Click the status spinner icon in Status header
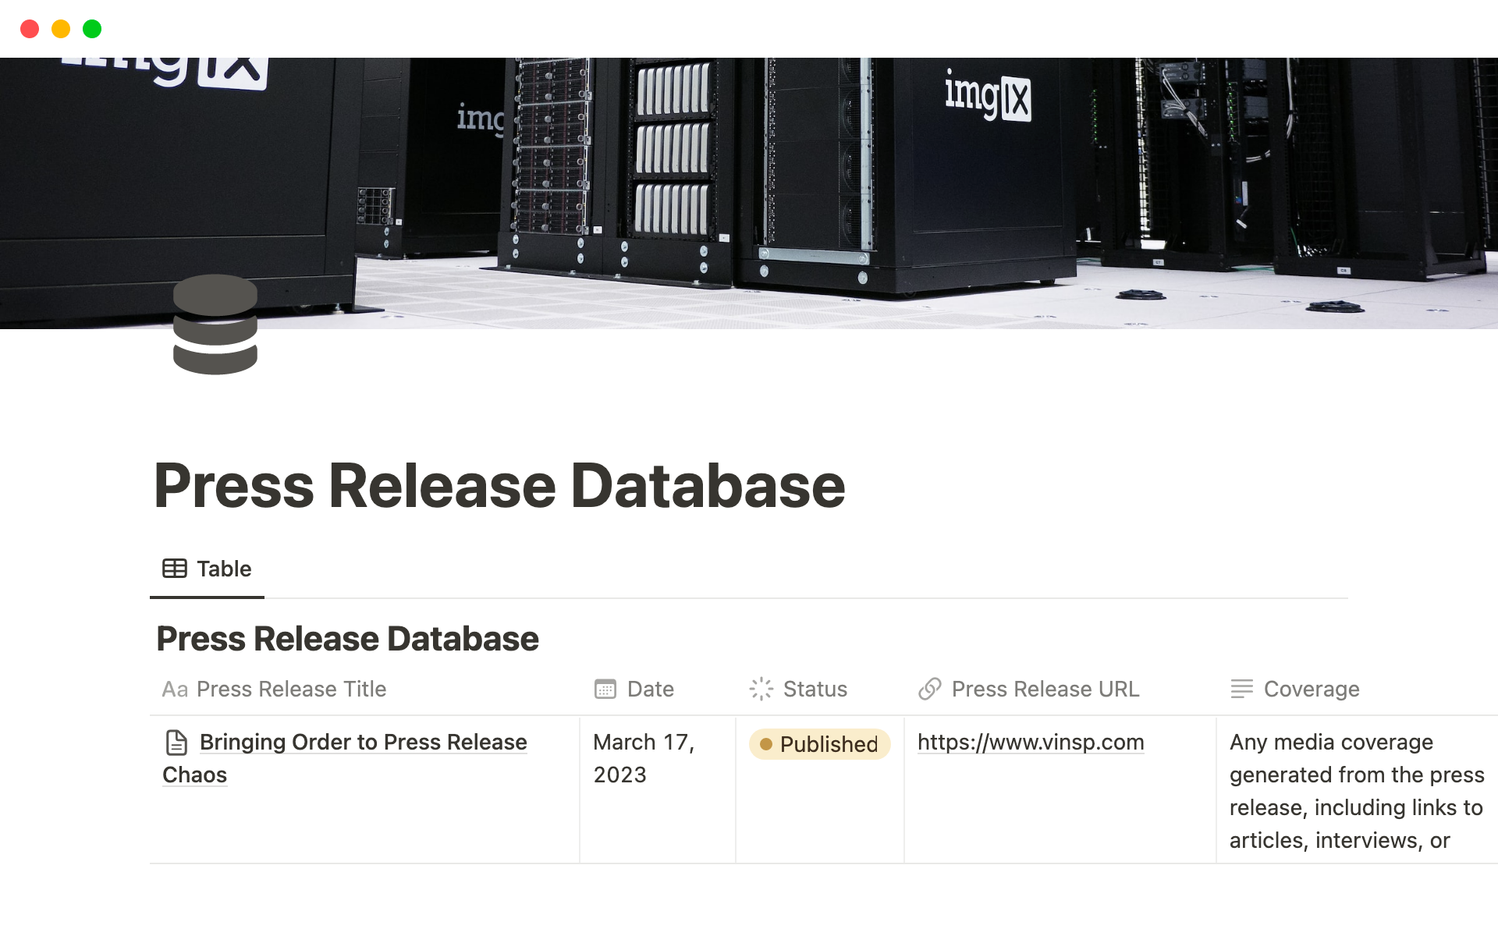Screen dimensions: 1498x936 [761, 689]
